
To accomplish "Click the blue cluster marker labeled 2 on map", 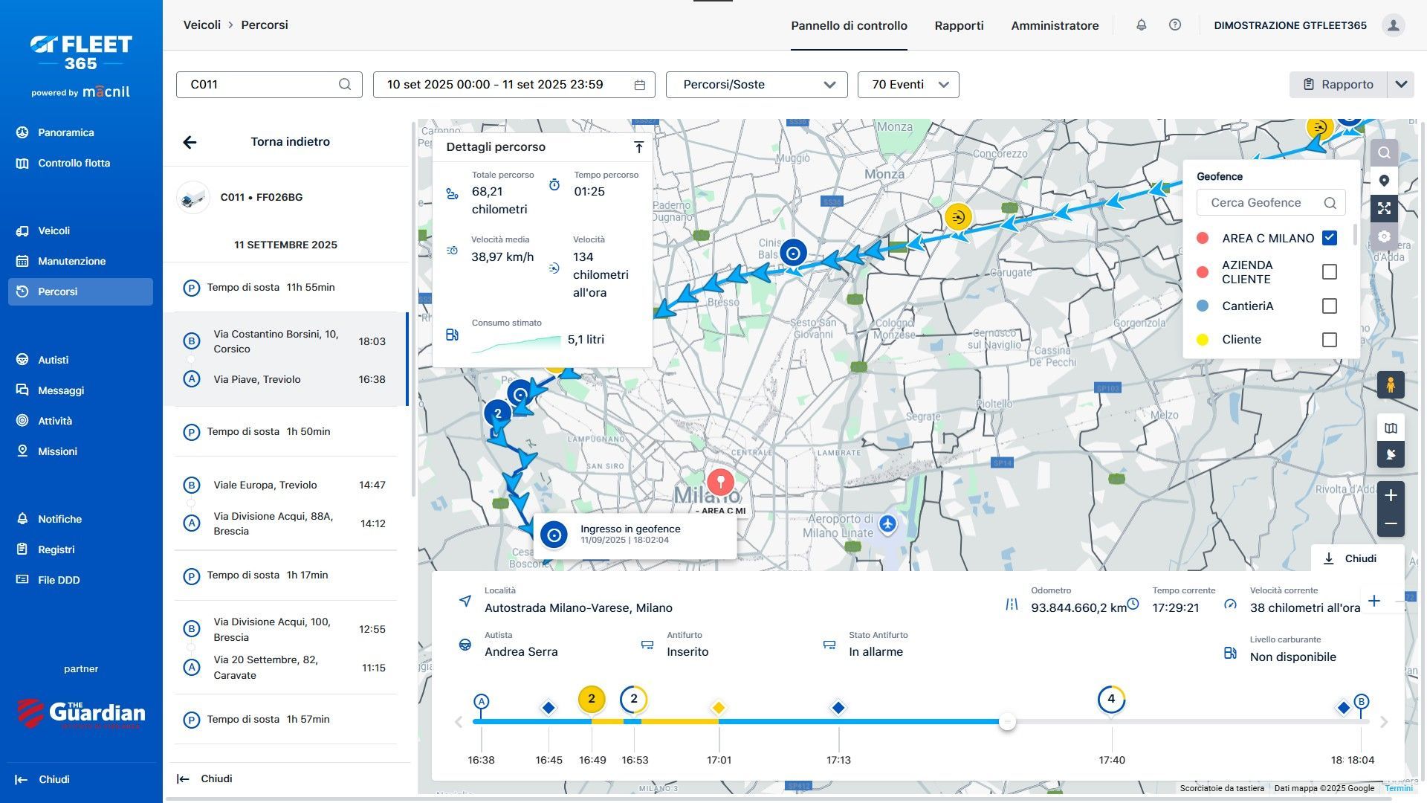I will [x=498, y=413].
